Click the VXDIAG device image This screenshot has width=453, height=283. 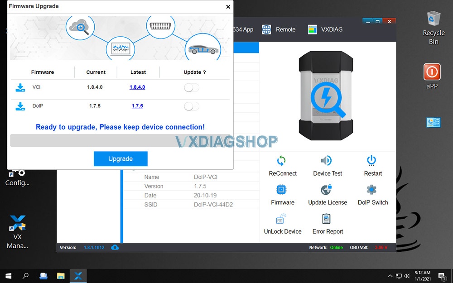[x=326, y=96]
